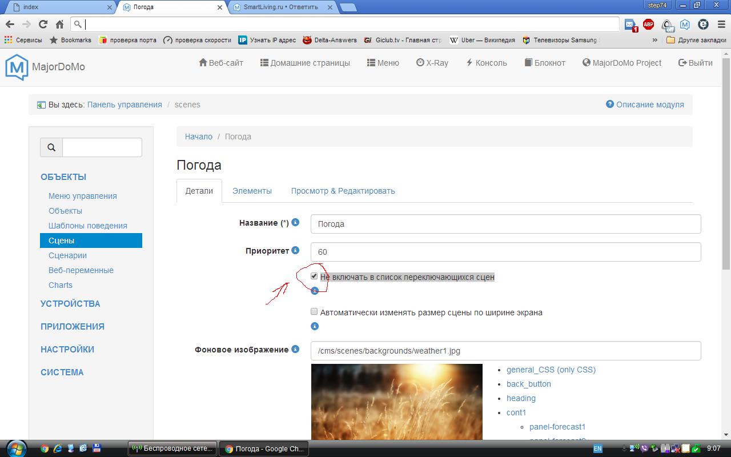Image resolution: width=731 pixels, height=457 pixels.
Task: Expand the НАСТРОЙКИ sidebar section
Action: (67, 349)
